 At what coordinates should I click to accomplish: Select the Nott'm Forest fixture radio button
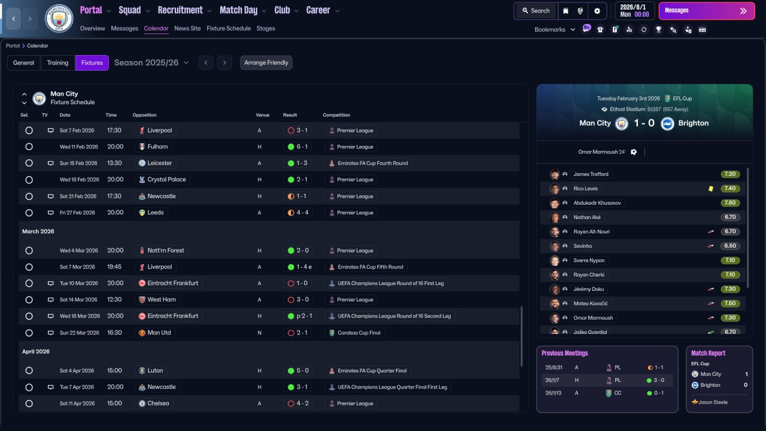click(29, 251)
